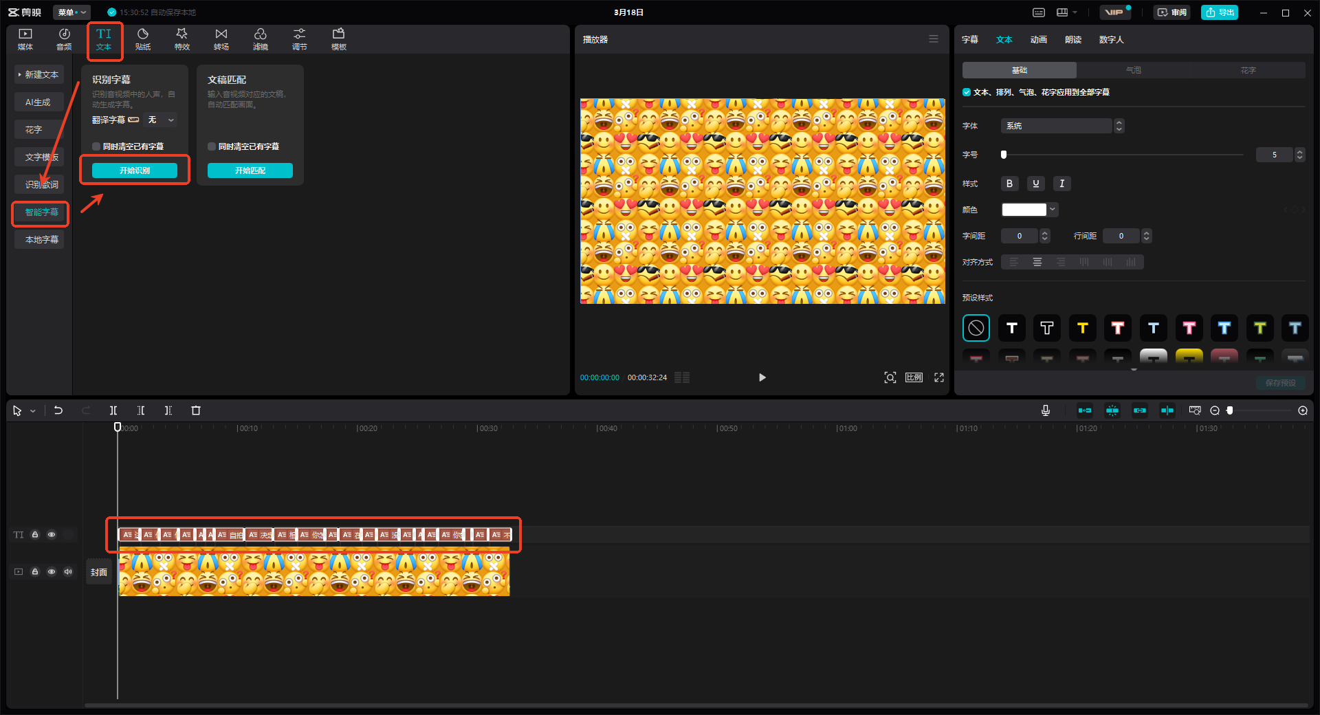This screenshot has height=715, width=1320.
Task: Undo the last edit in timeline toolbar
Action: coord(58,410)
